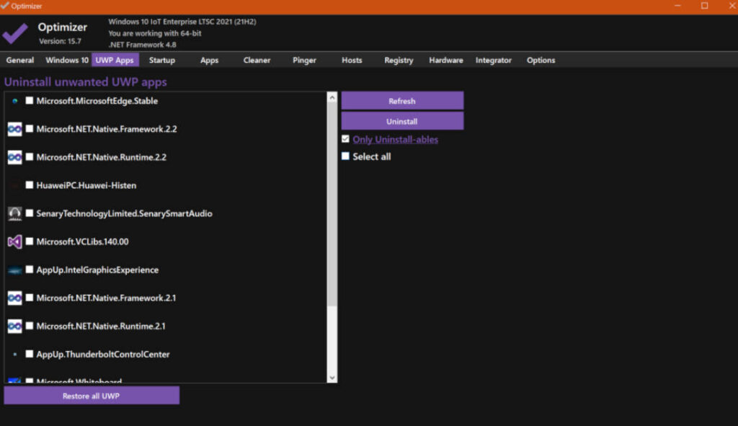The width and height of the screenshot is (738, 426).
Task: Switch to the Pinger tab
Action: coord(305,61)
